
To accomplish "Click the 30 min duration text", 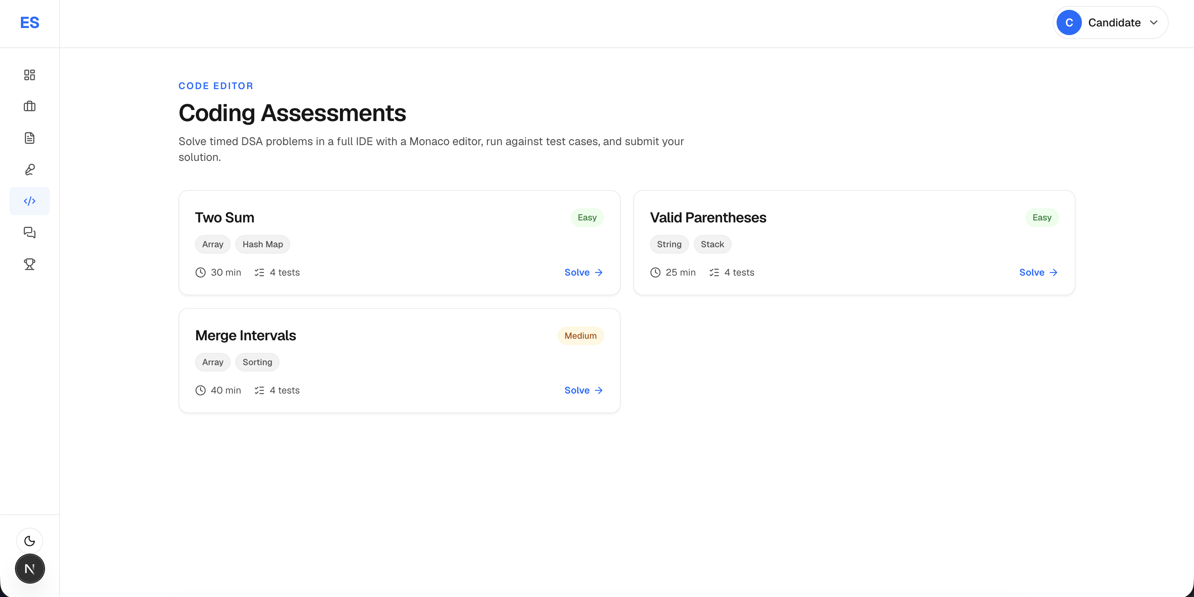I will (226, 272).
